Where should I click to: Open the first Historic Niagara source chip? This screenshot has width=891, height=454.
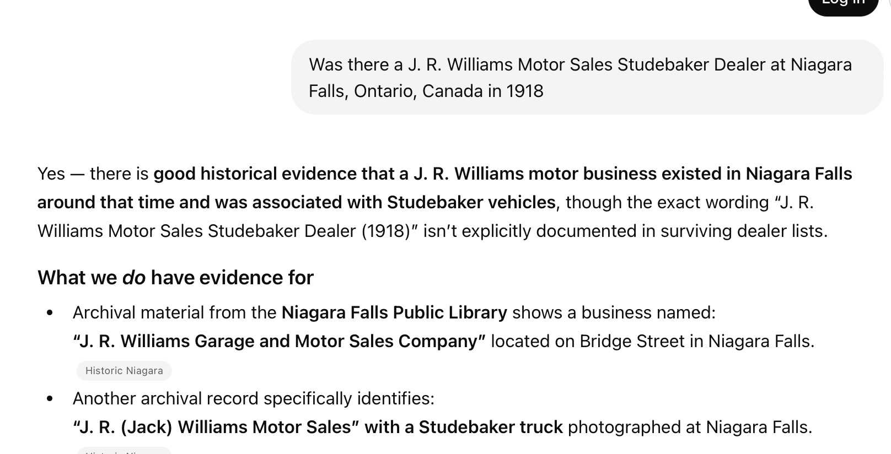124,371
